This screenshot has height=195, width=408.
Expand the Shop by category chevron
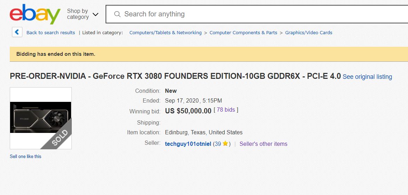point(95,14)
